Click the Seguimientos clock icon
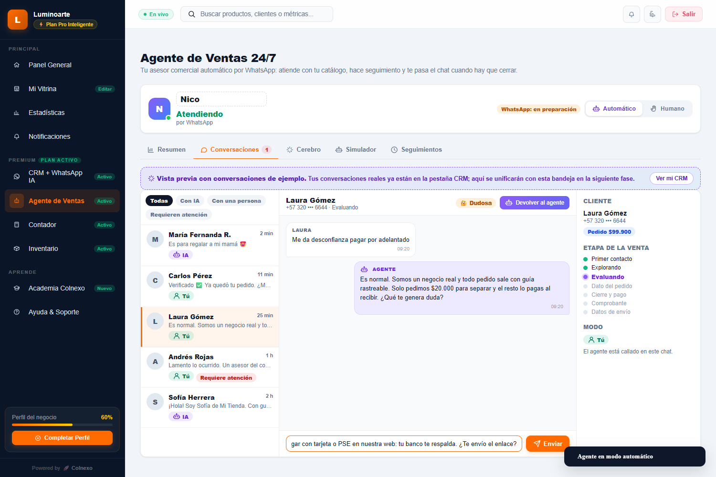Screen dimensions: 716x477 (x=394, y=150)
